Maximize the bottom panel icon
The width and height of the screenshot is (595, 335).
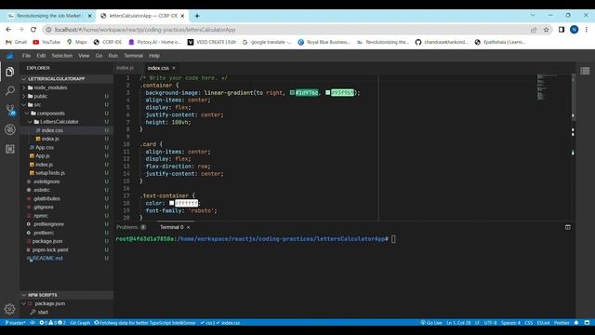(x=568, y=227)
